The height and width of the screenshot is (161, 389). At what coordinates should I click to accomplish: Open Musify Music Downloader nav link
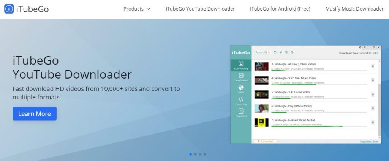tap(354, 9)
